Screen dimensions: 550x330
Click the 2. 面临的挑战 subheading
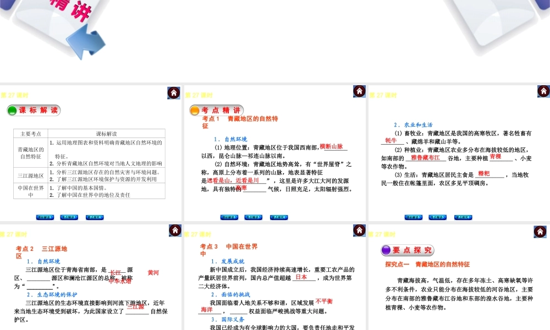(x=230, y=295)
